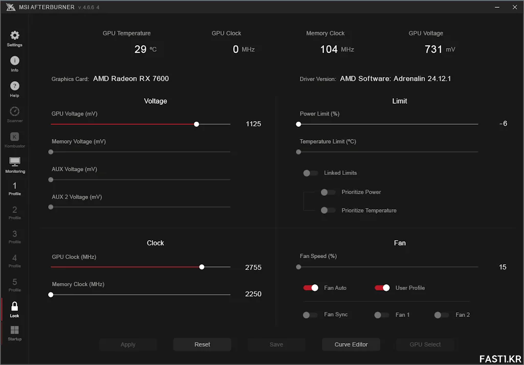Open the Curve Editor
Screen dimensions: 524x365
[351, 344]
